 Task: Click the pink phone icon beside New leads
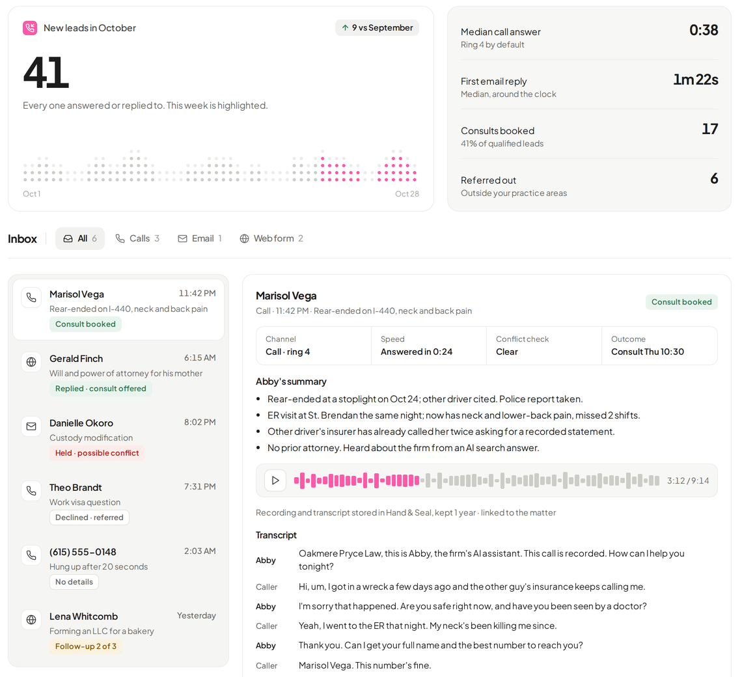[x=30, y=28]
